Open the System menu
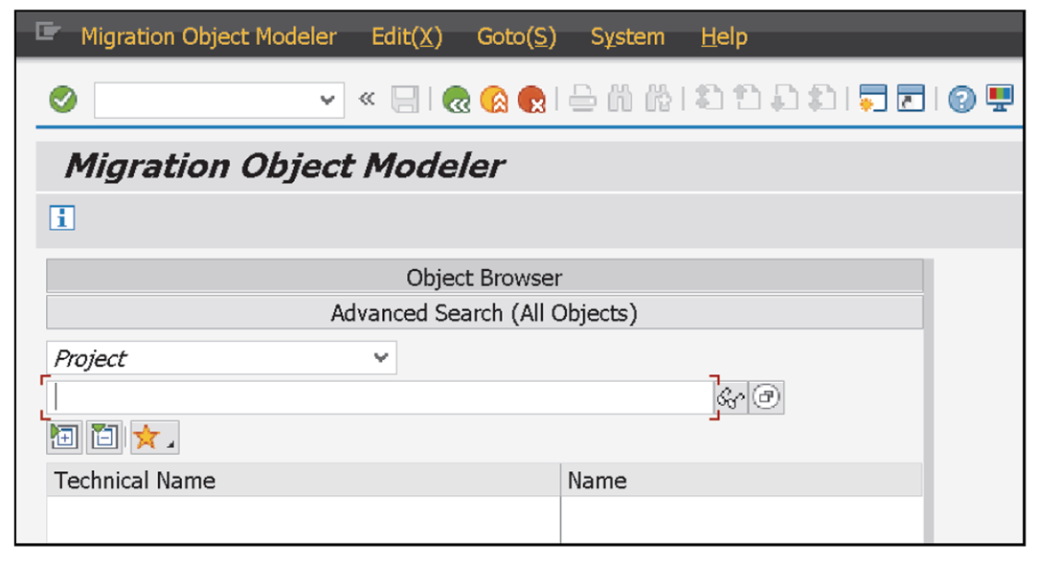The width and height of the screenshot is (1038, 562). (x=627, y=36)
